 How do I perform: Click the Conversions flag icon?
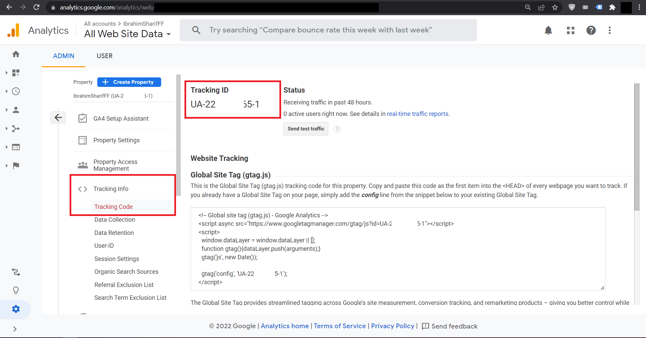[16, 166]
